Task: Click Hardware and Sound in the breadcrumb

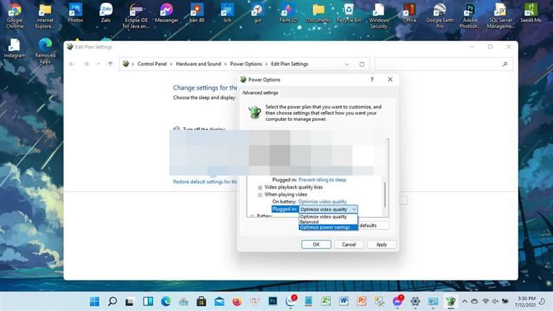Action: click(x=198, y=64)
